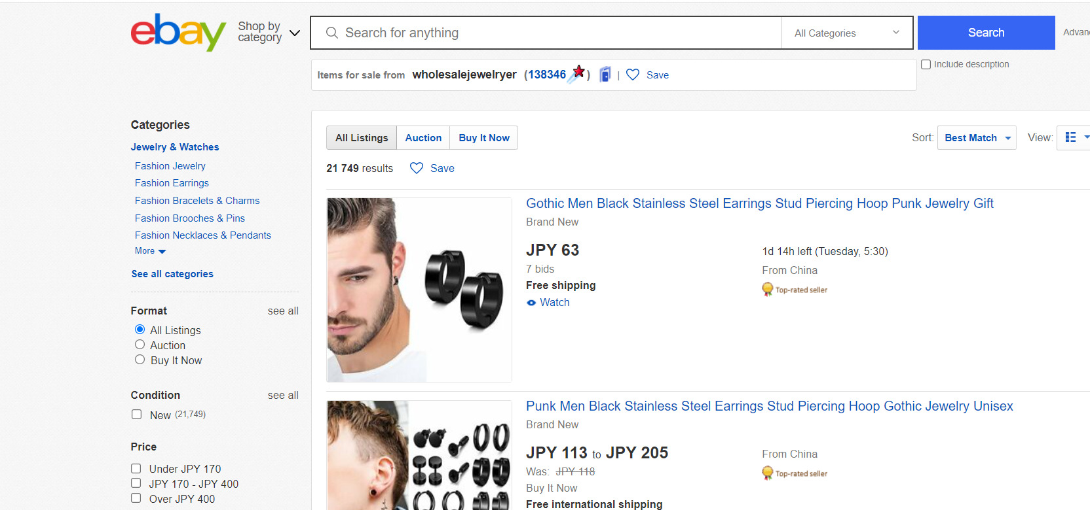Viewport: 1090px width, 510px height.
Task: Click heart icon to save this seller
Action: point(633,75)
